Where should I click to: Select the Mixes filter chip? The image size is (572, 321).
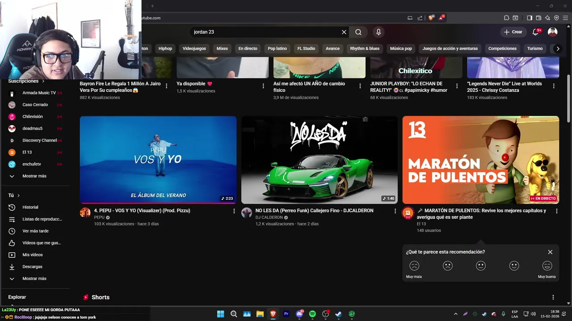222,49
